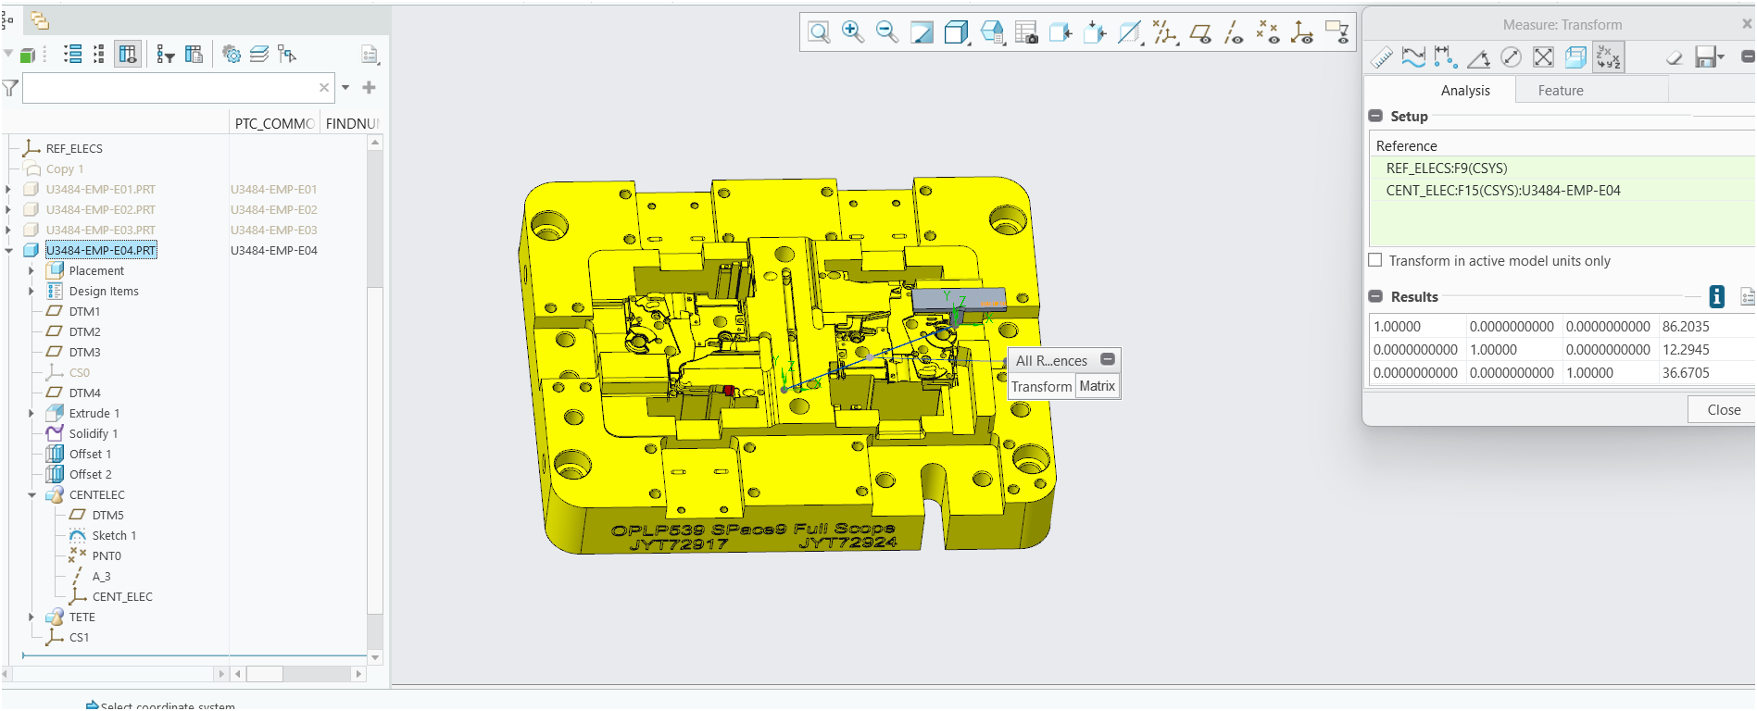Select CENT_ELEC coordinate system in tree
The width and height of the screenshot is (1757, 711).
tap(122, 597)
